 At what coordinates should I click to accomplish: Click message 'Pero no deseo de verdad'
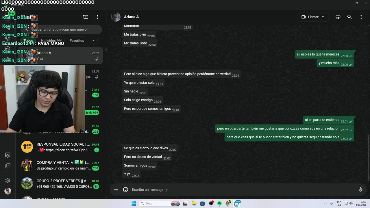click(147, 157)
